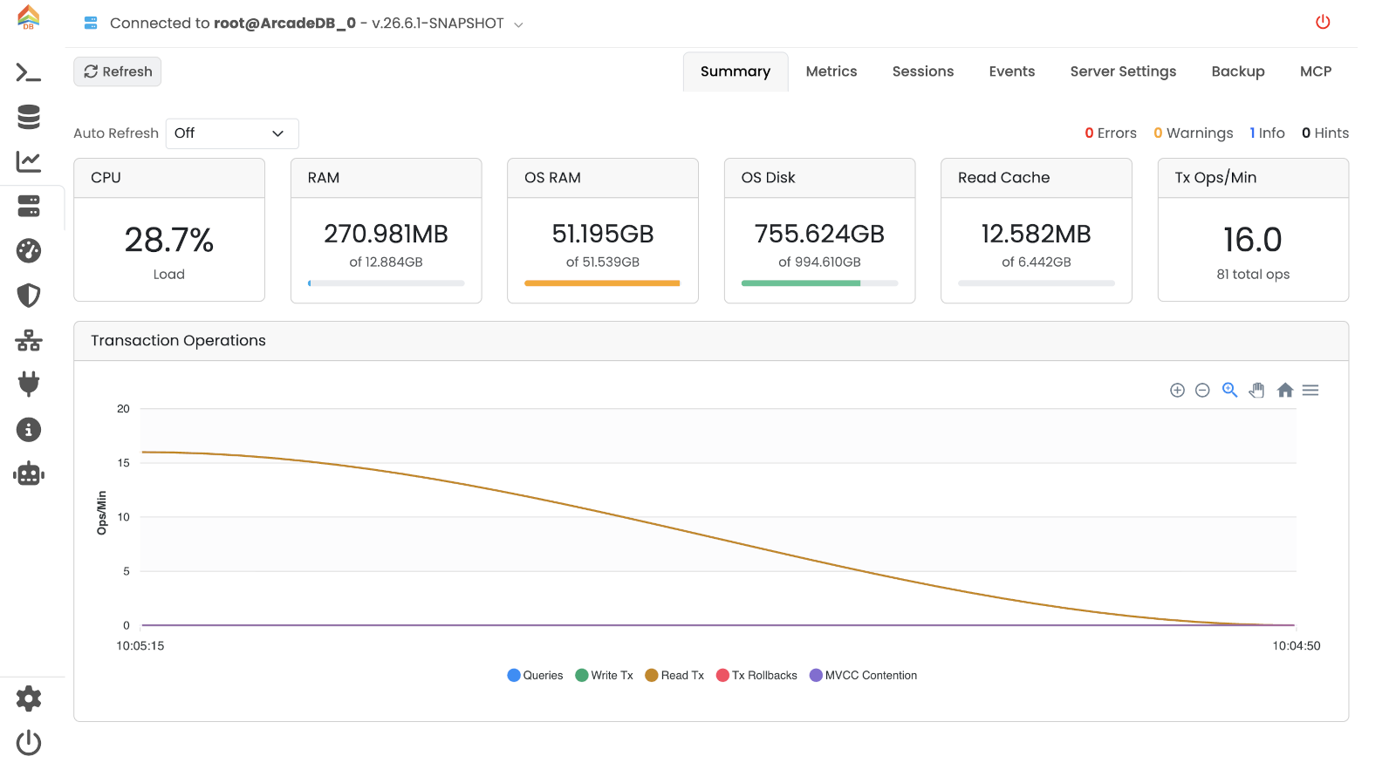The image size is (1396, 763).
Task: Open the database stack sidebar icon
Action: 29,117
